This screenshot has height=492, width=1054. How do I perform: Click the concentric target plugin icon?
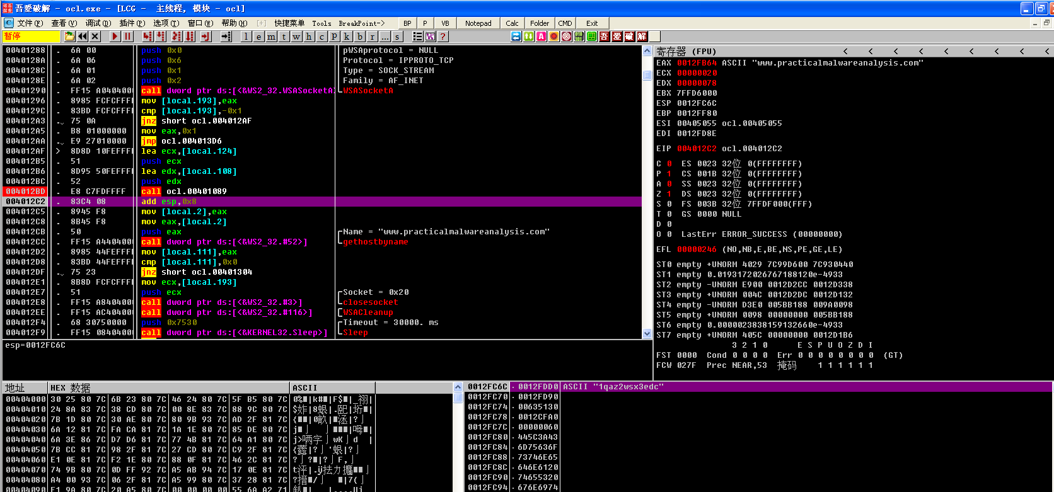[567, 37]
